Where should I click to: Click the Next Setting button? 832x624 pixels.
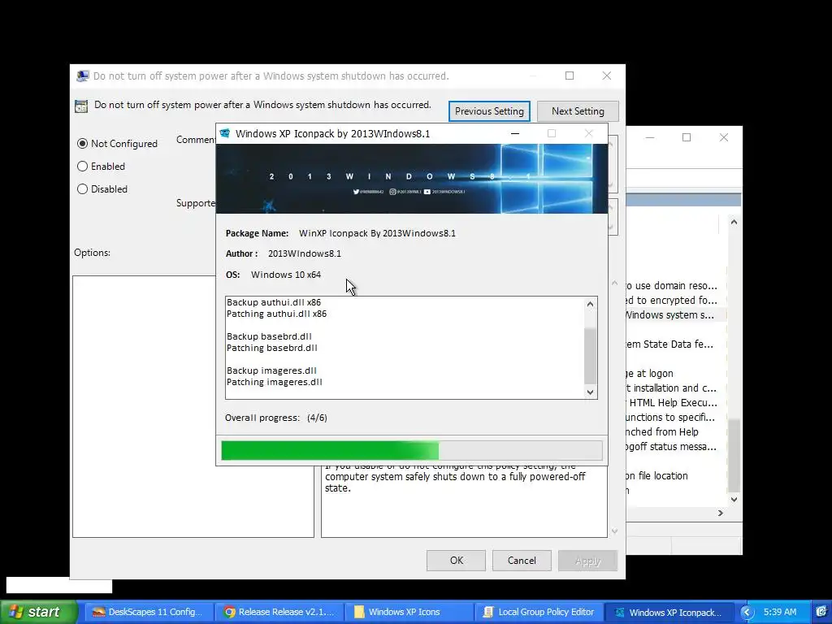[578, 110]
